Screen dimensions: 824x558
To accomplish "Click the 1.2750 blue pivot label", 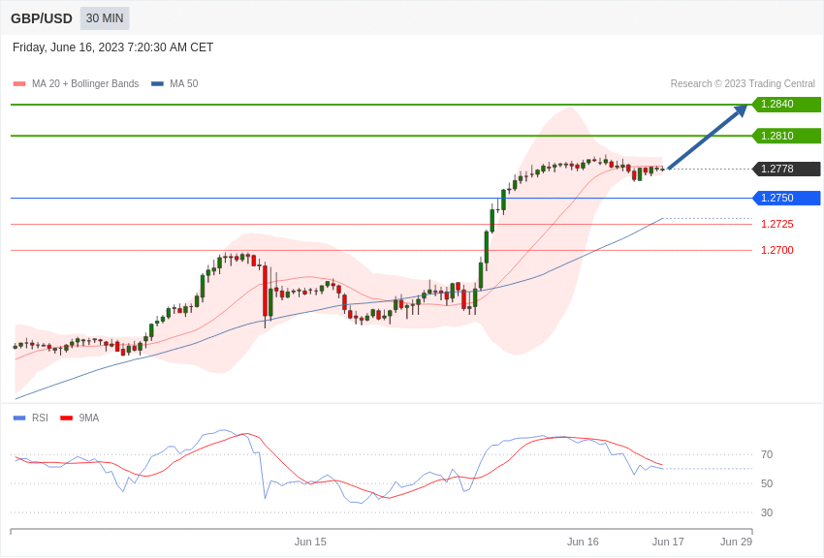I will point(787,198).
